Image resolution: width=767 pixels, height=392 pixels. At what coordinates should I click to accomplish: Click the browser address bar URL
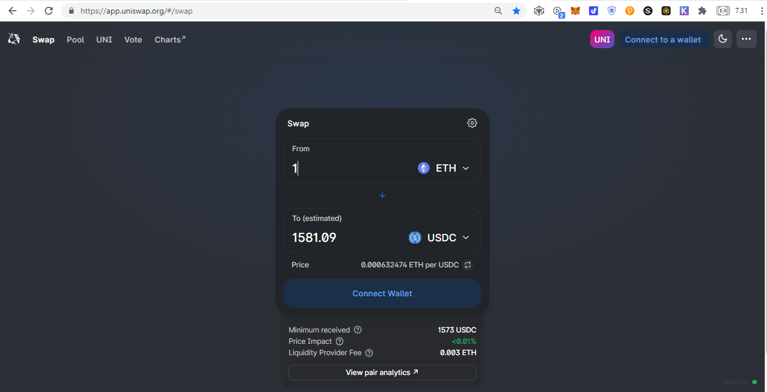coord(137,11)
